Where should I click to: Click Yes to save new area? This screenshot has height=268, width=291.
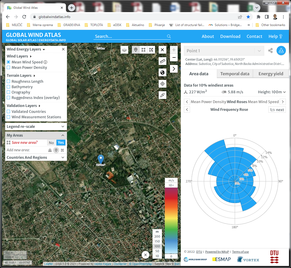coord(61,143)
